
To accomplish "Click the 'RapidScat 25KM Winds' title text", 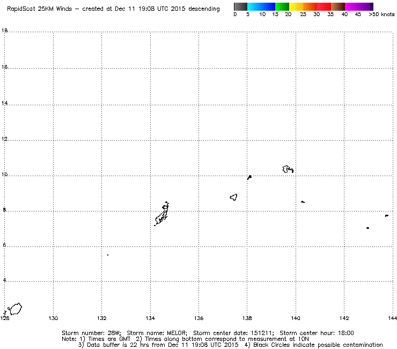I will (40, 9).
